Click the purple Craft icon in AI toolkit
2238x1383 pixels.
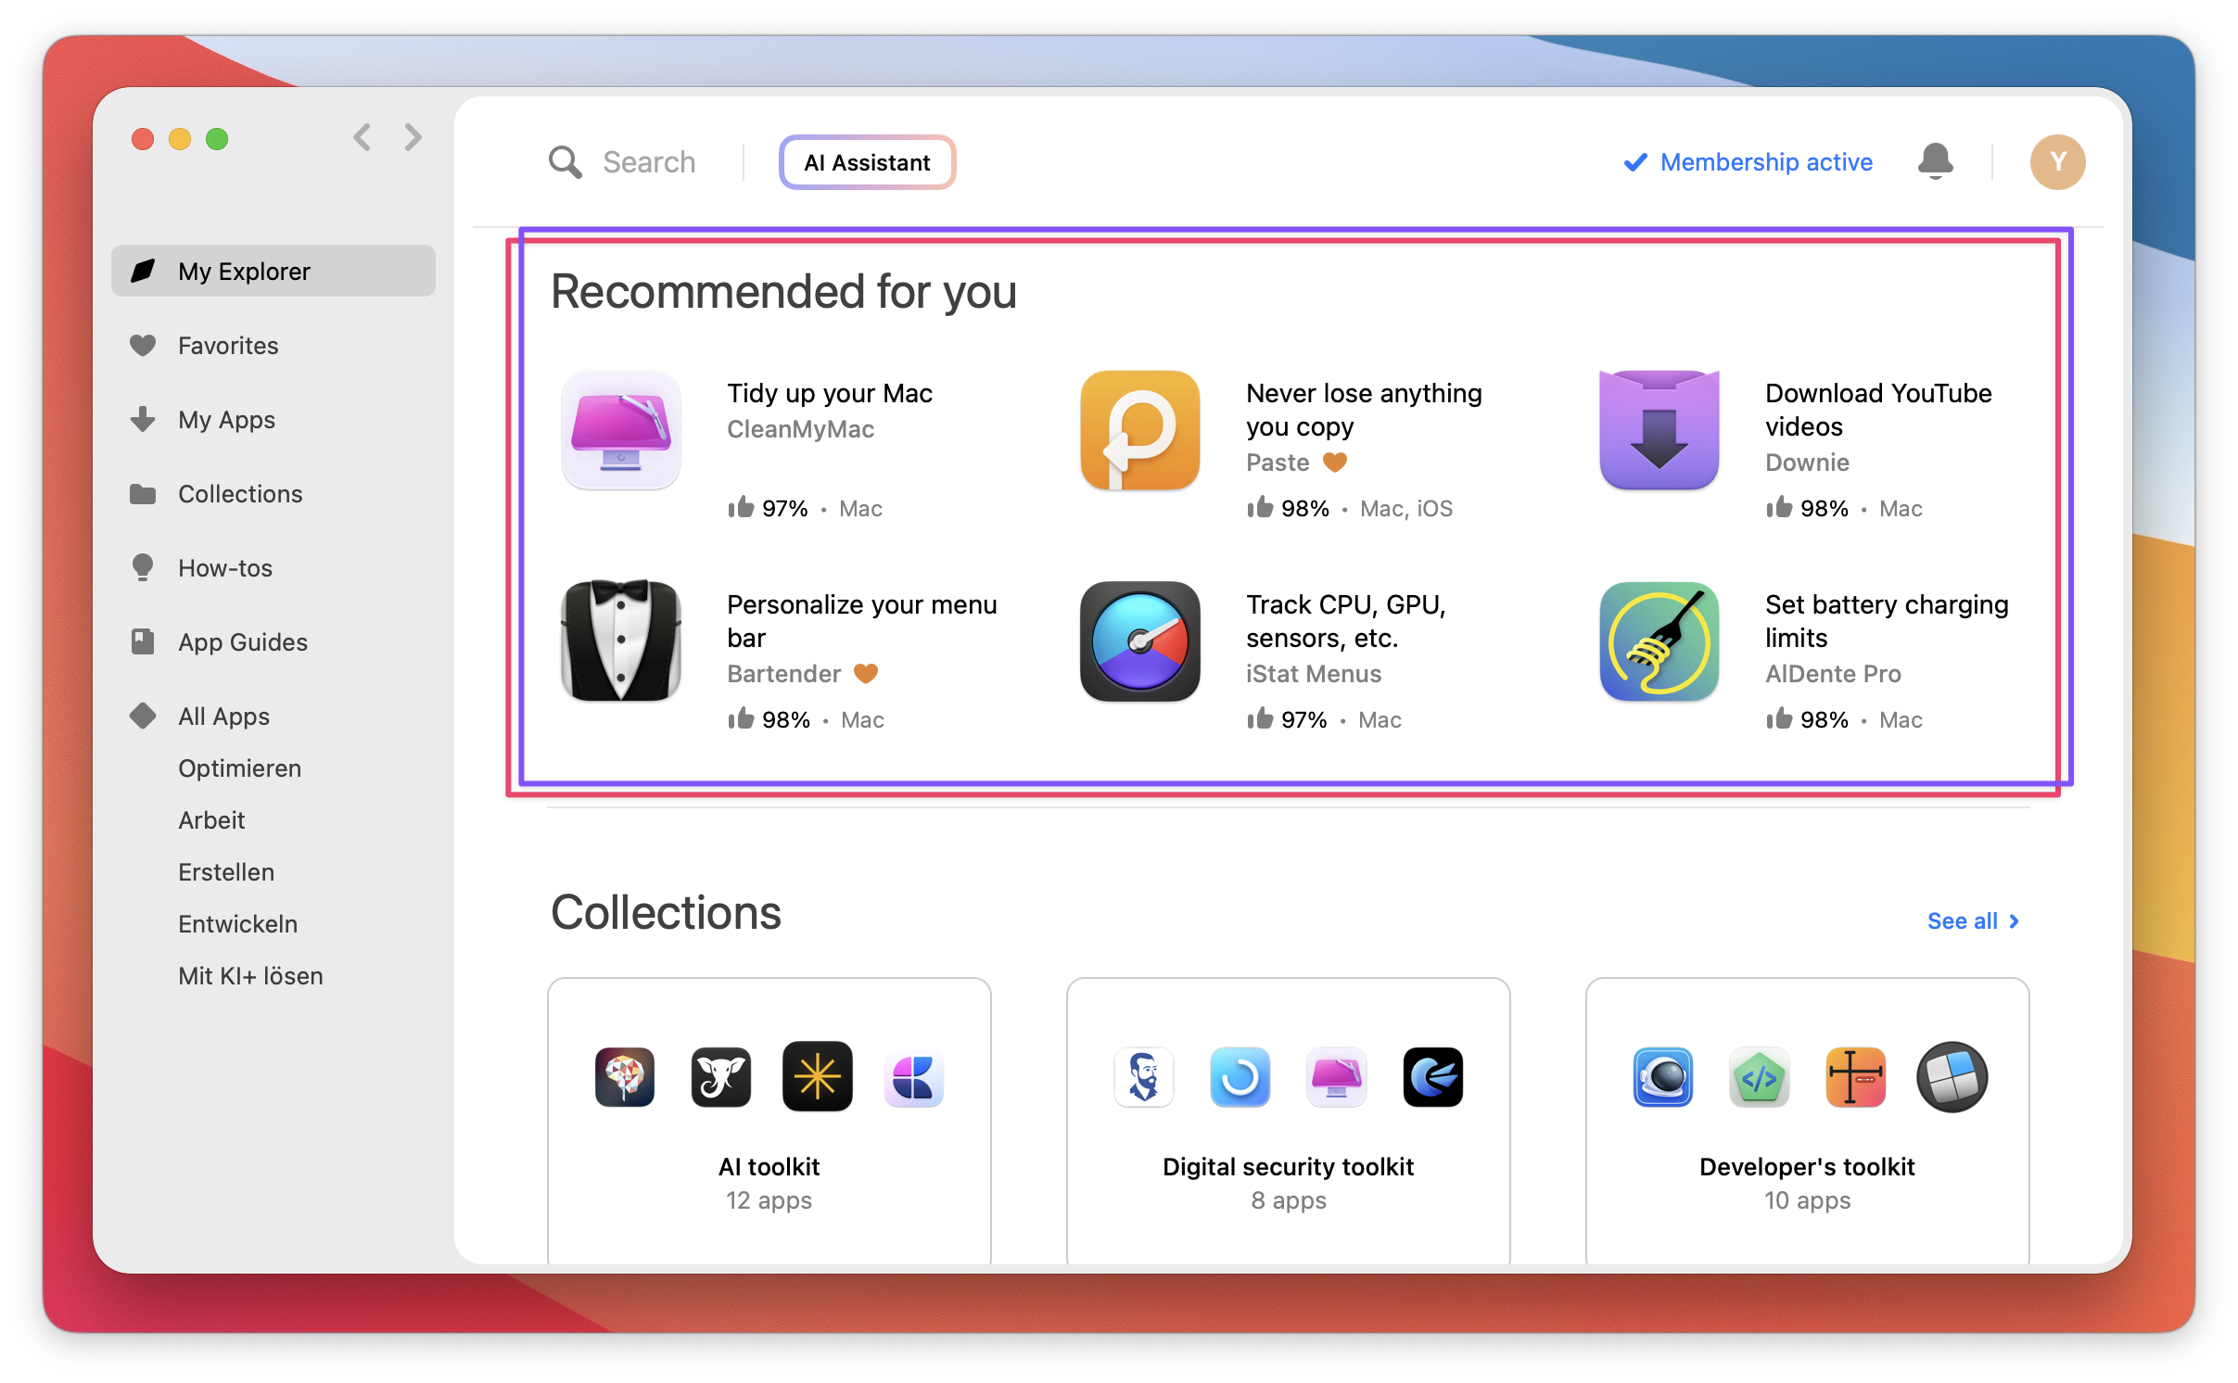(914, 1077)
